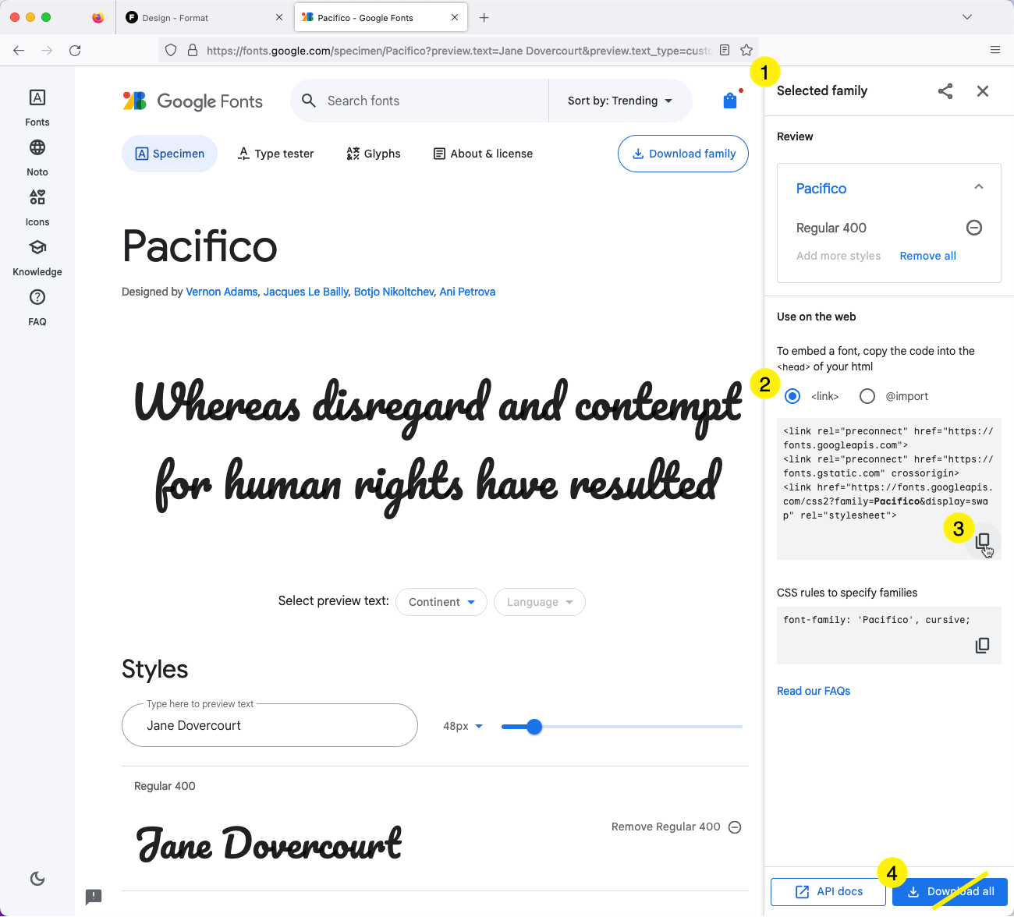Switch to the Design - Format browser tab
Viewport: 1014px width, 917px height.
click(204, 17)
